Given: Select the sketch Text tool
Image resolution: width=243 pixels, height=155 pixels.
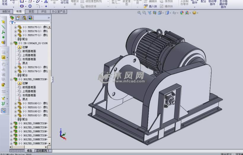Looking at the screenshot, I should (x=46, y=1).
